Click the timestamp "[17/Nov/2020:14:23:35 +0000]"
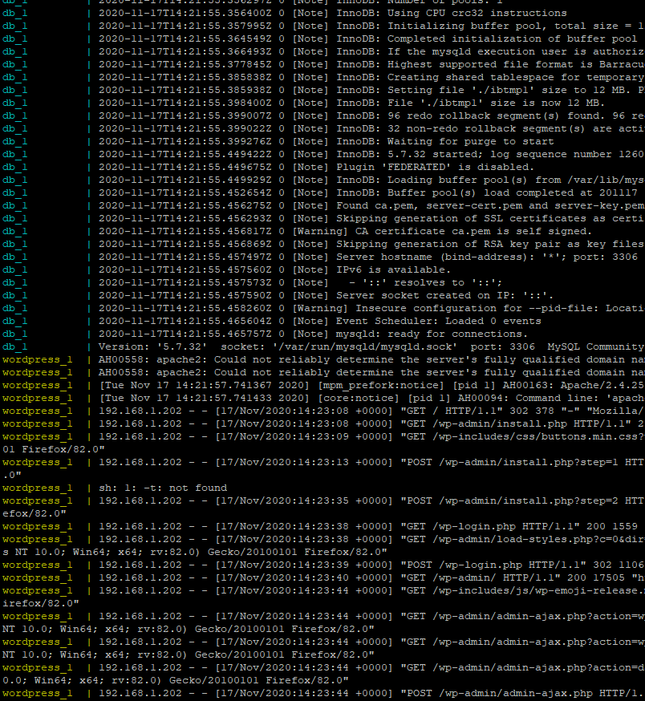 point(304,501)
